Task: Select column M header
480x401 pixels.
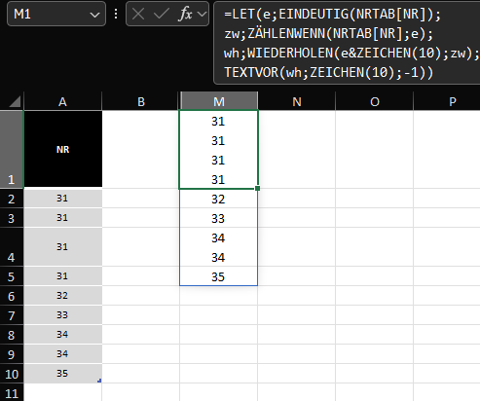Action: click(219, 102)
